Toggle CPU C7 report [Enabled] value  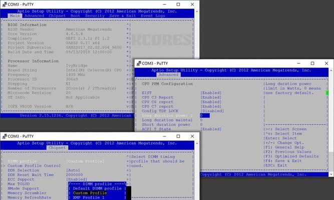click(x=211, y=106)
